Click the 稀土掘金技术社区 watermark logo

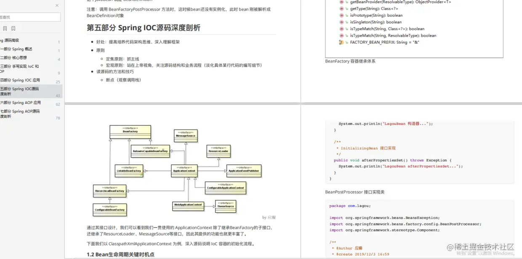tap(480, 247)
